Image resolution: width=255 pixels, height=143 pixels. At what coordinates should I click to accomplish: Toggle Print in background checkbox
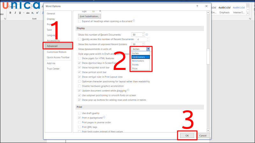(80, 118)
